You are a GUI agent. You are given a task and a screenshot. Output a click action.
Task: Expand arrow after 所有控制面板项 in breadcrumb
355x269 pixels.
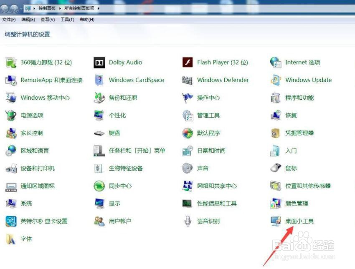pyautogui.click(x=99, y=8)
